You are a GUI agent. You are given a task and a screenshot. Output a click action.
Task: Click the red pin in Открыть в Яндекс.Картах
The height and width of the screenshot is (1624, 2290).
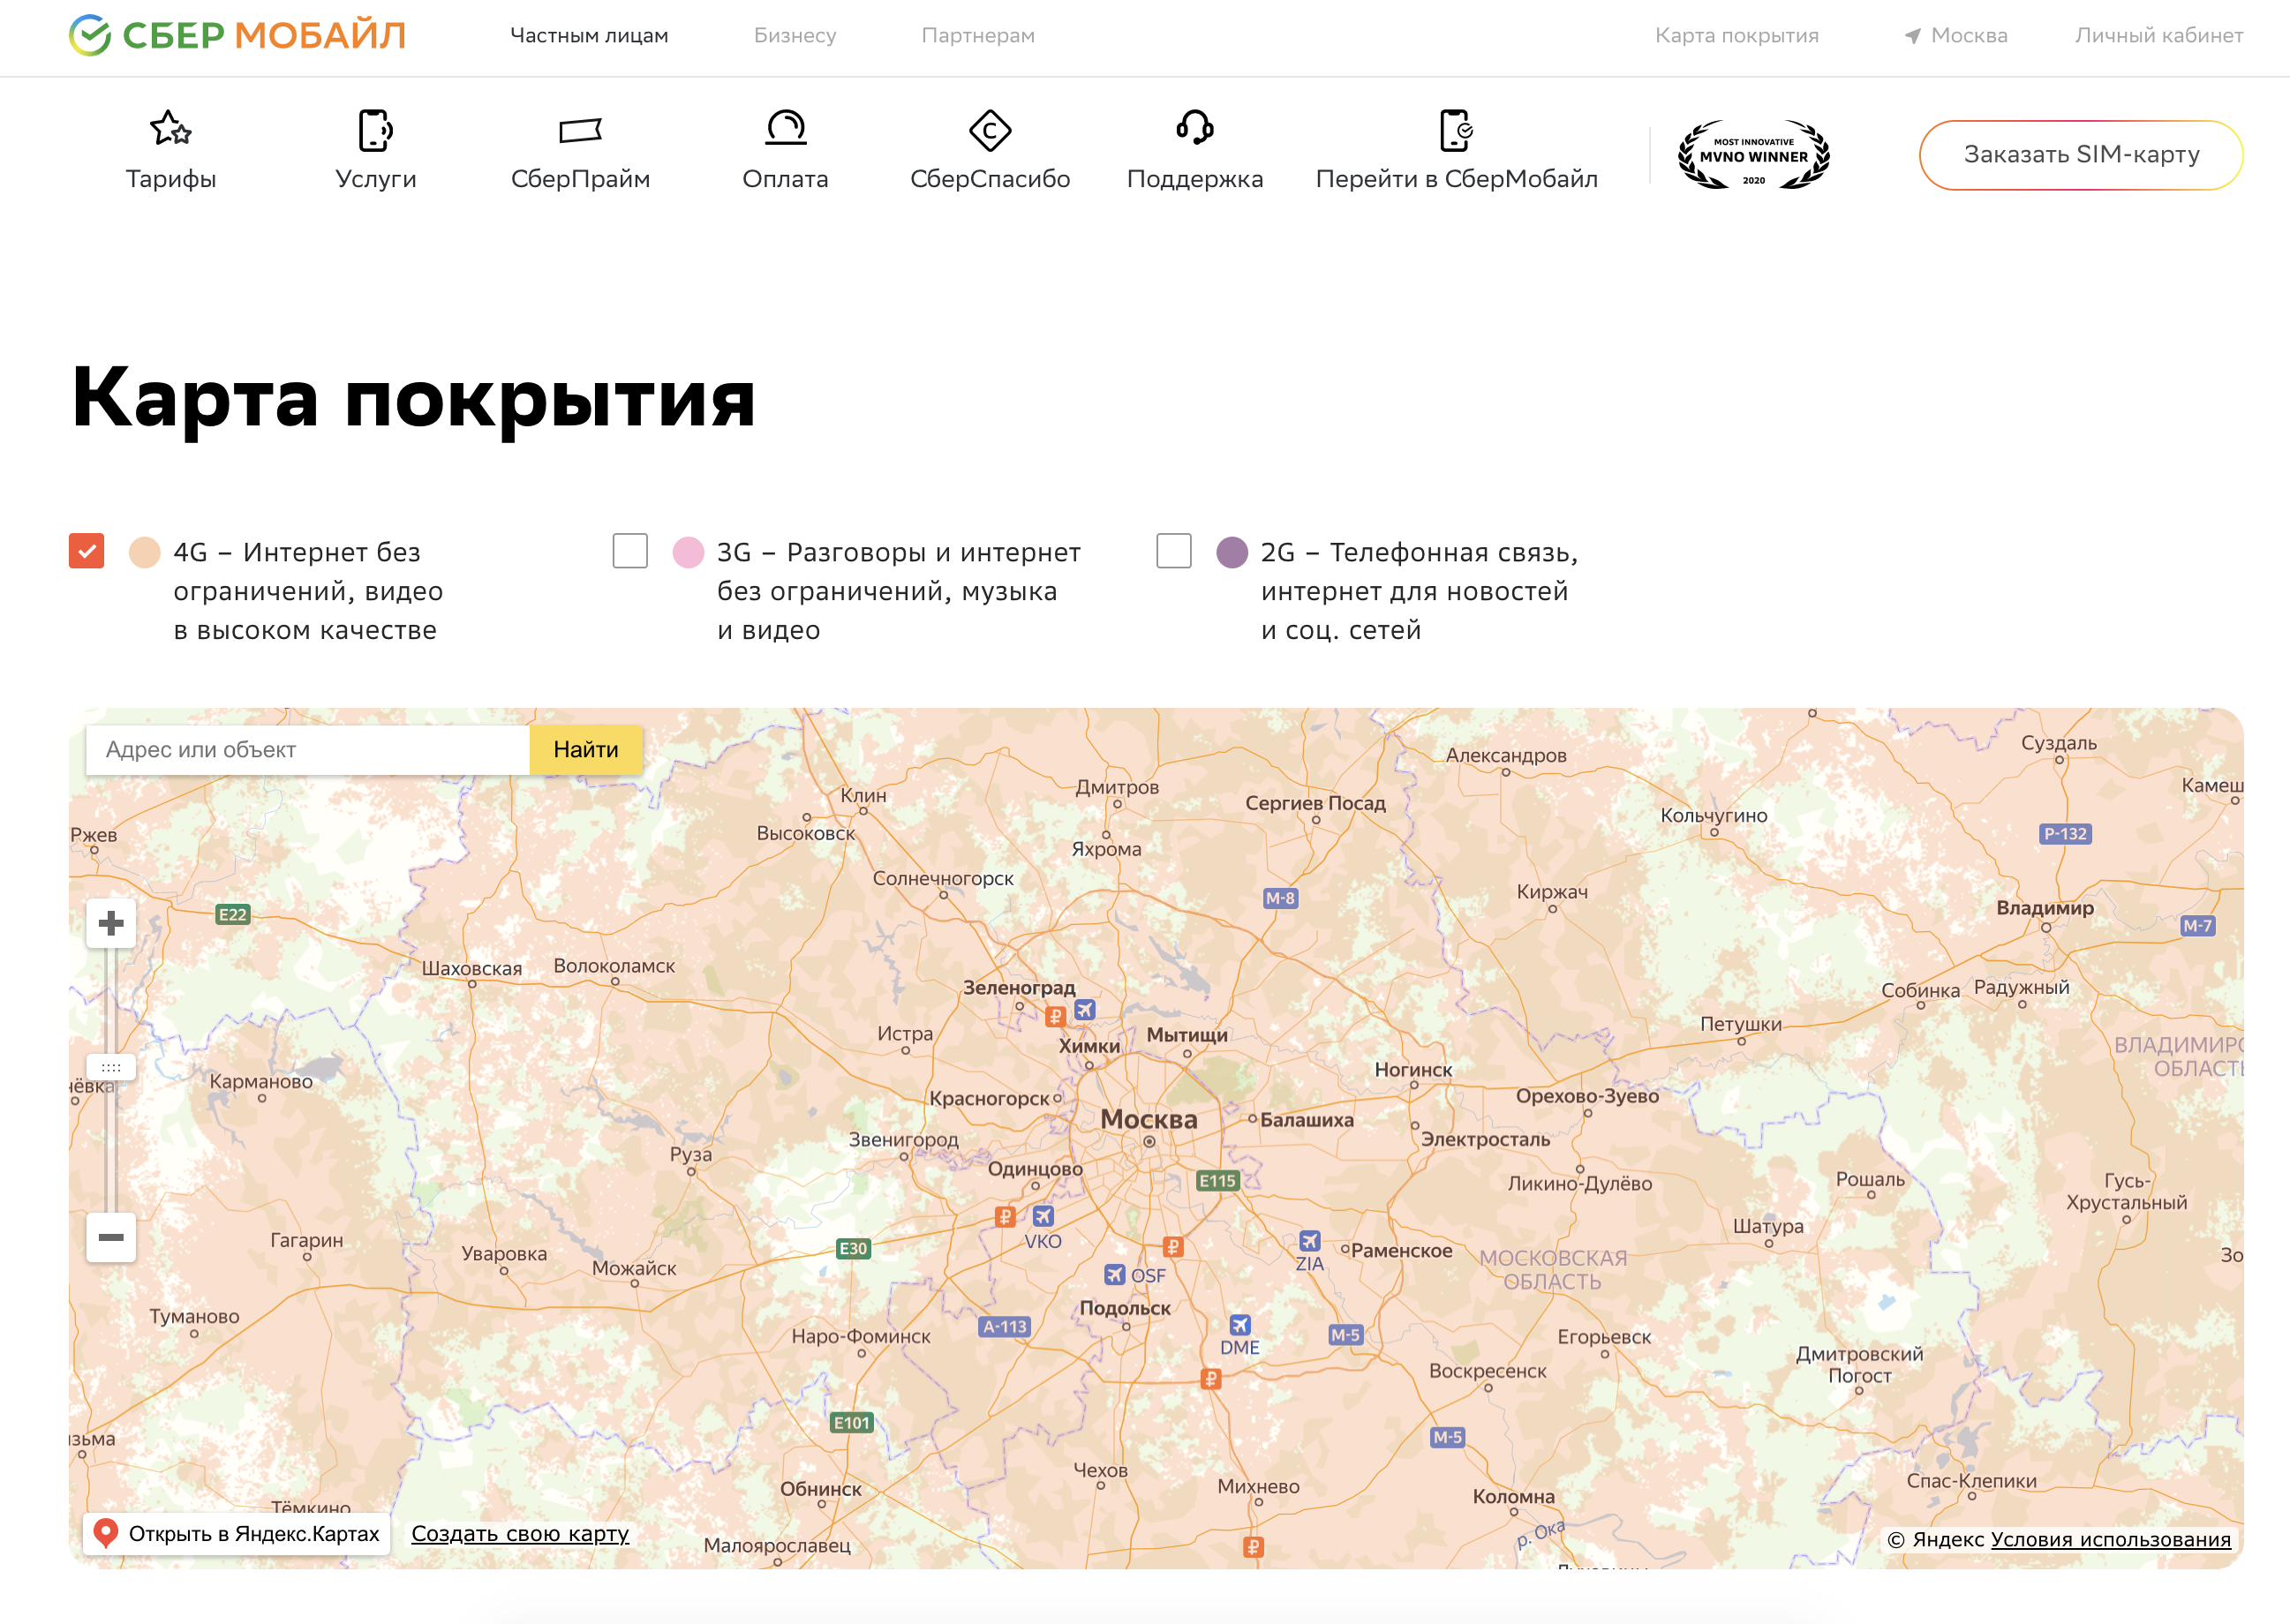point(105,1532)
